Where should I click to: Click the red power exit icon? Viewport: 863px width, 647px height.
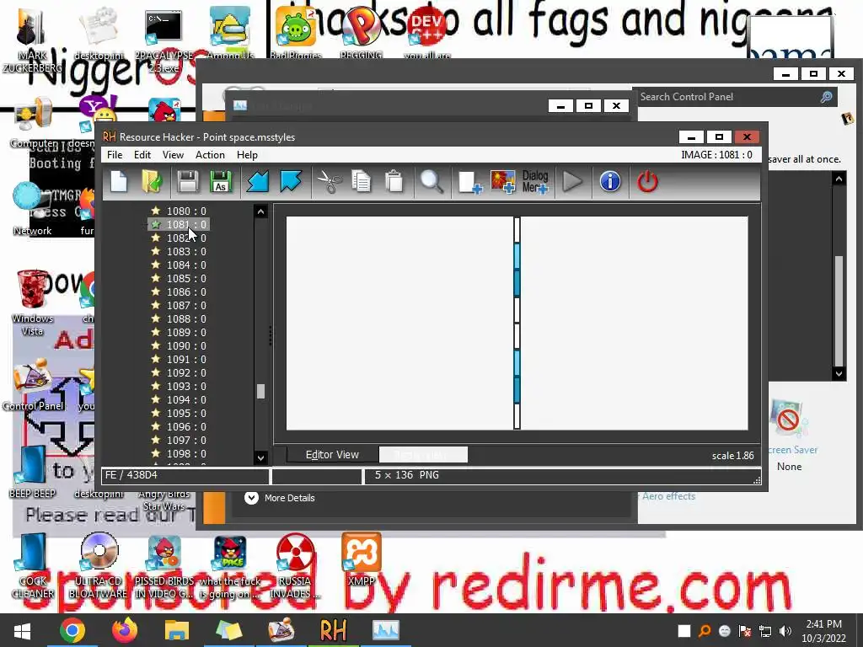coord(647,182)
